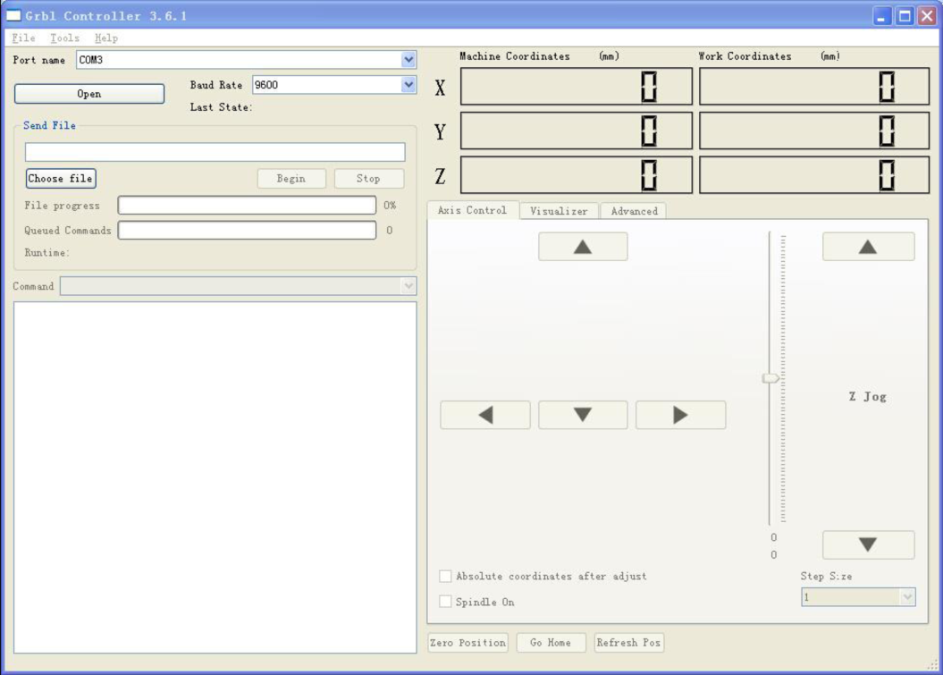
Task: Click the Send File path input field
Action: tap(215, 152)
